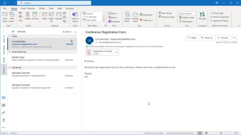Collapse the Last Month group

(10, 67)
